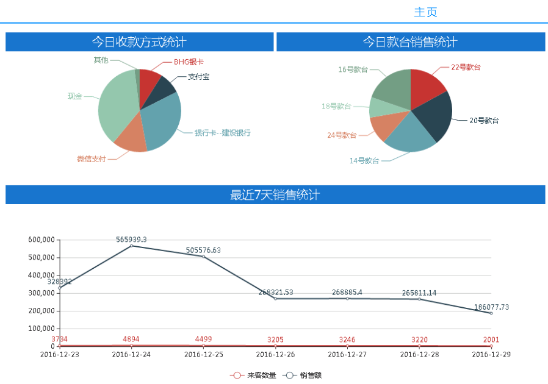548x384 pixels.
Task: Click the visitor count label 3220
Action: 419,340
